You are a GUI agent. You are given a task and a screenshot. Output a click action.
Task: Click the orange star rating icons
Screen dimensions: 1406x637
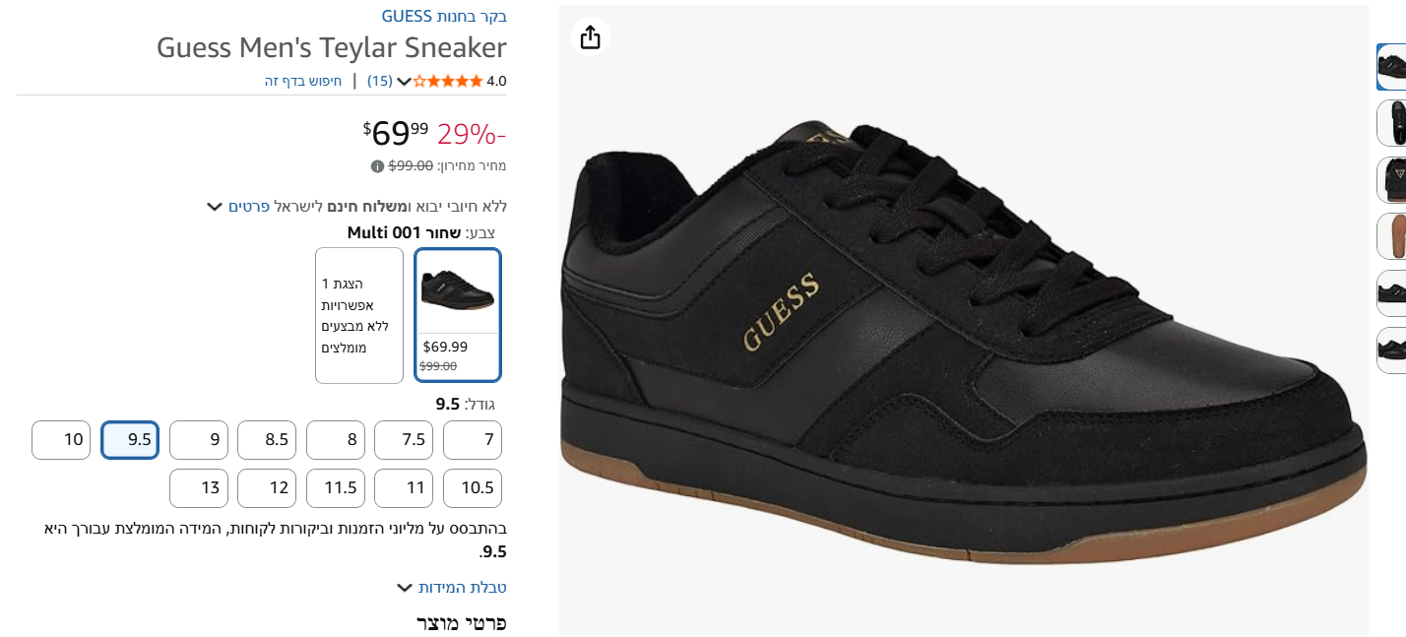448,81
